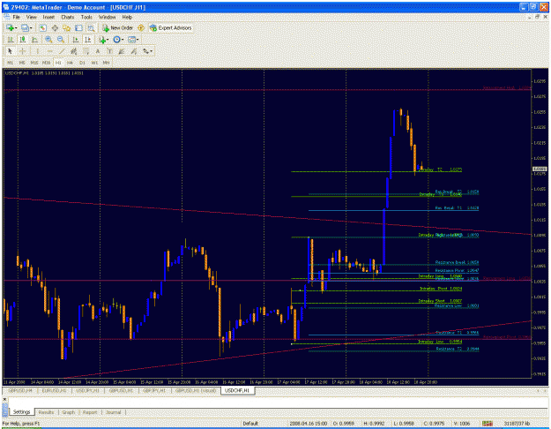Screen dimensions: 551x429
Task: Open the tester Journal tab
Action: pos(113,411)
